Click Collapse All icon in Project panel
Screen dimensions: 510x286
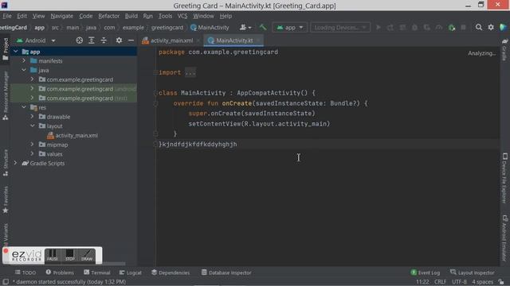104,41
